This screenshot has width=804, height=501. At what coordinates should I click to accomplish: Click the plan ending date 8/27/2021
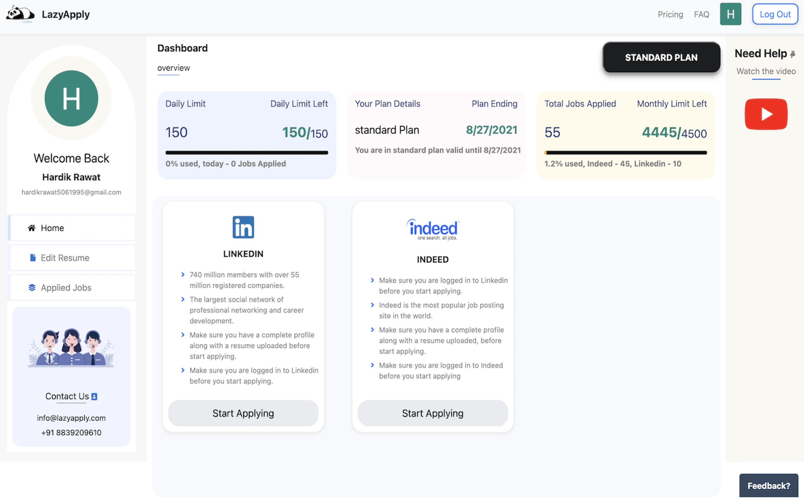(492, 130)
